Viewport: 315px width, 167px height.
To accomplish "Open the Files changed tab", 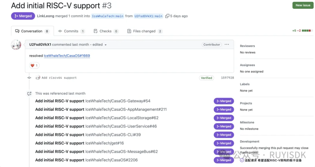I will [145, 31].
